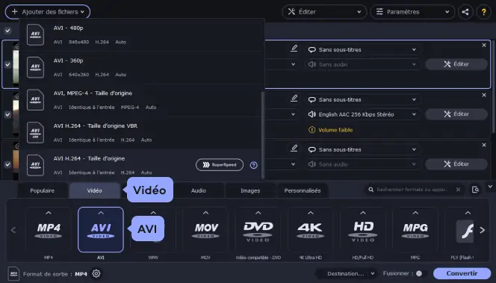Click the share icon in top toolbar
Viewport: 496px width, 283px height.
click(465, 12)
